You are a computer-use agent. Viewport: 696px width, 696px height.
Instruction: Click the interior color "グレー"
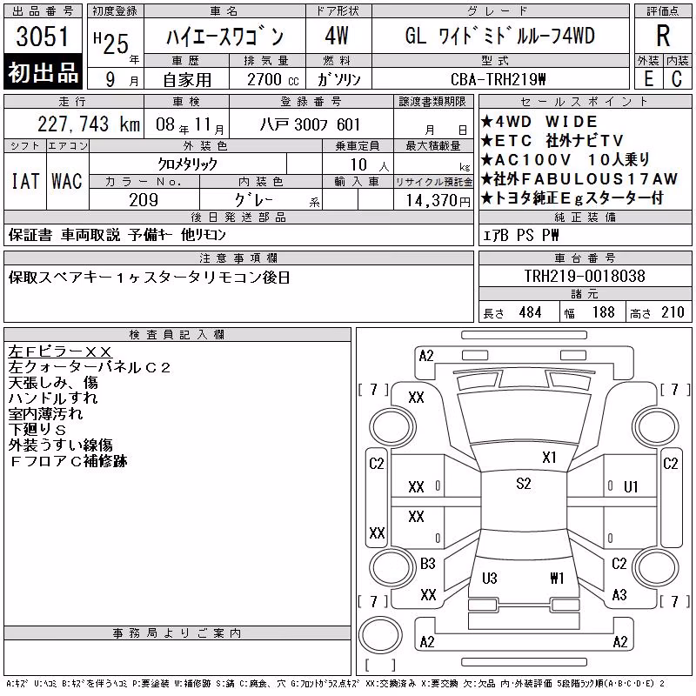tap(253, 200)
